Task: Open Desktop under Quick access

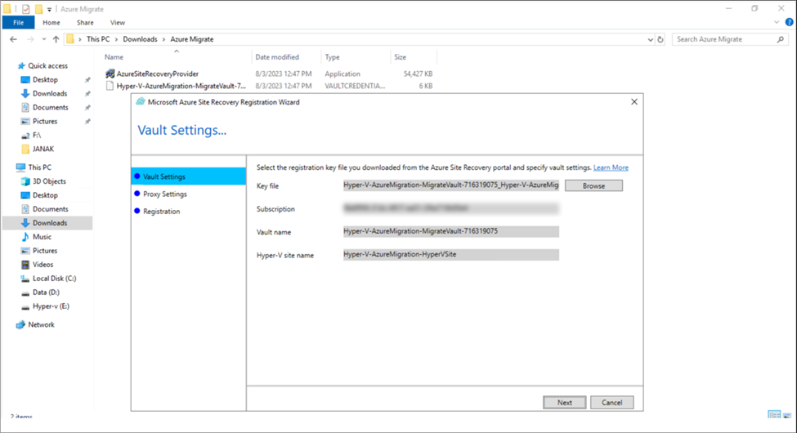Action: pyautogui.click(x=45, y=80)
